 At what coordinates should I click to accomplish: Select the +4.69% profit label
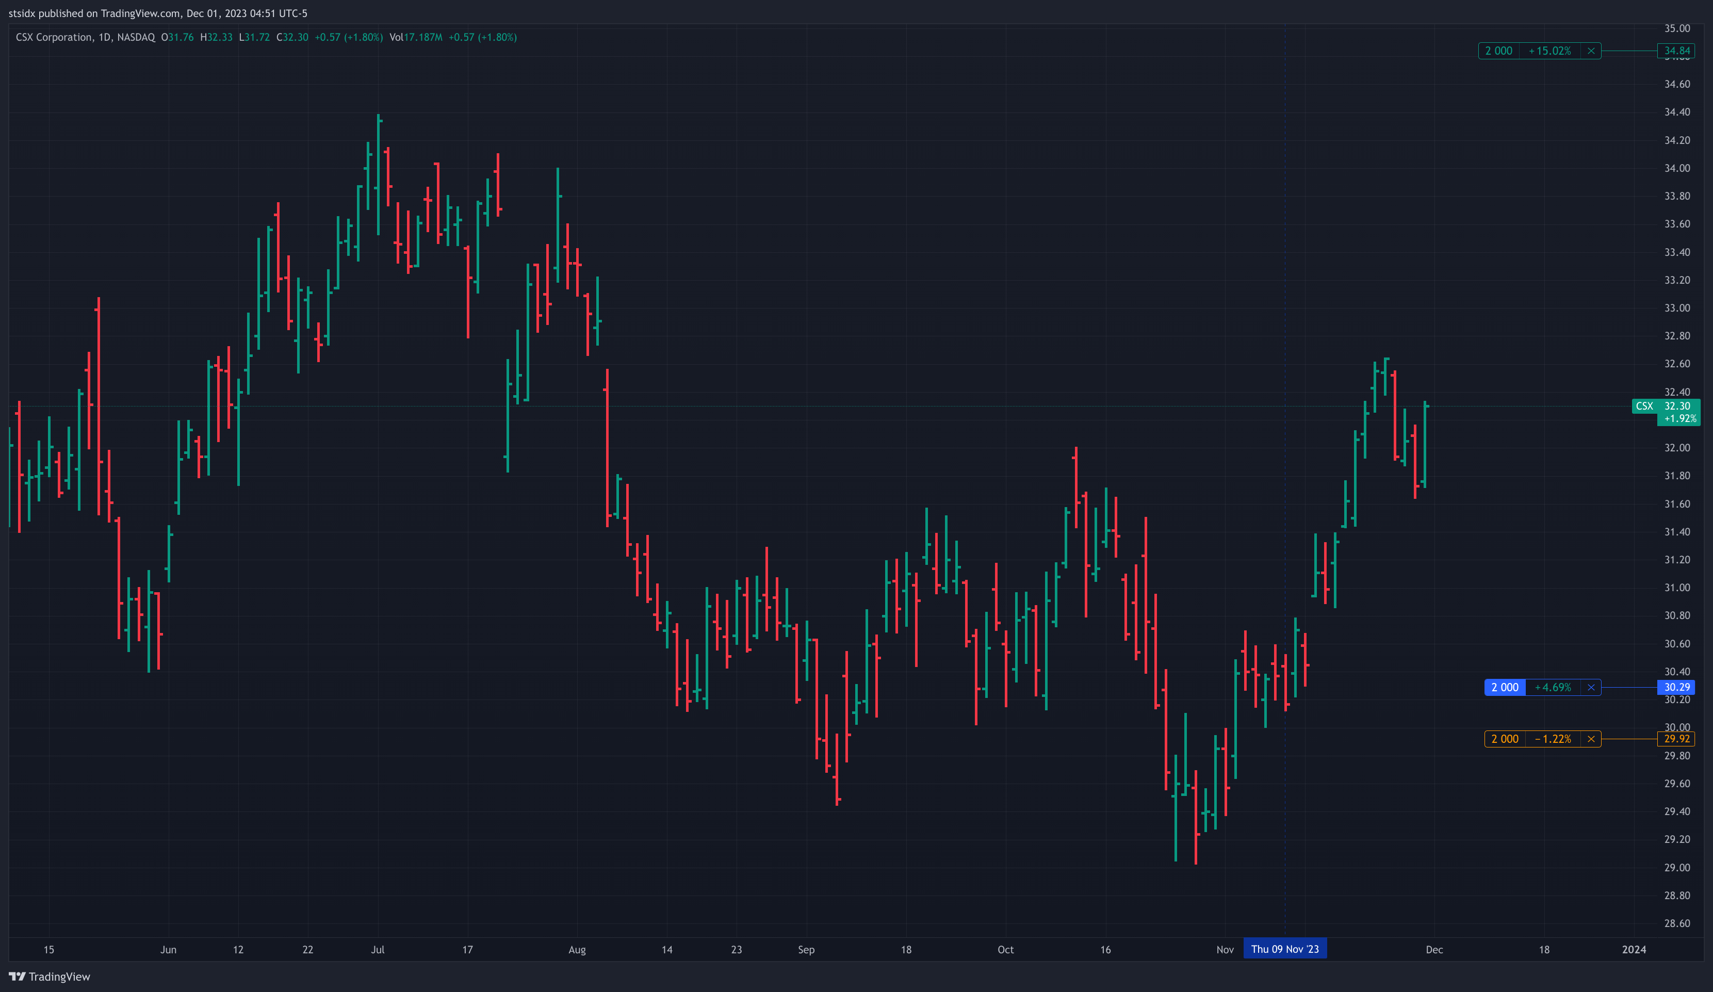(1553, 688)
